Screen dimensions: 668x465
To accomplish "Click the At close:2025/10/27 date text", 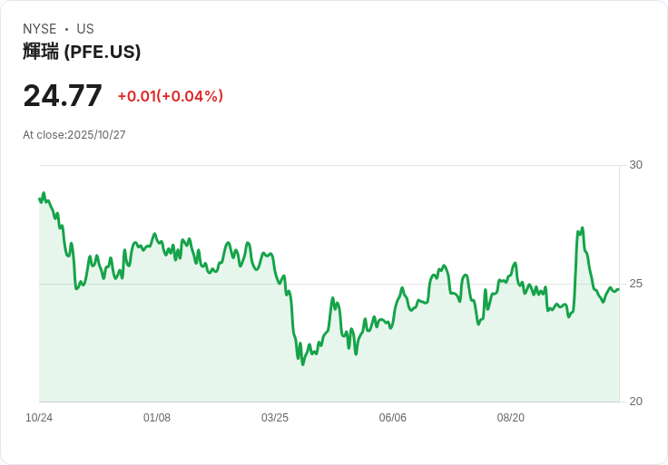I will (x=74, y=135).
